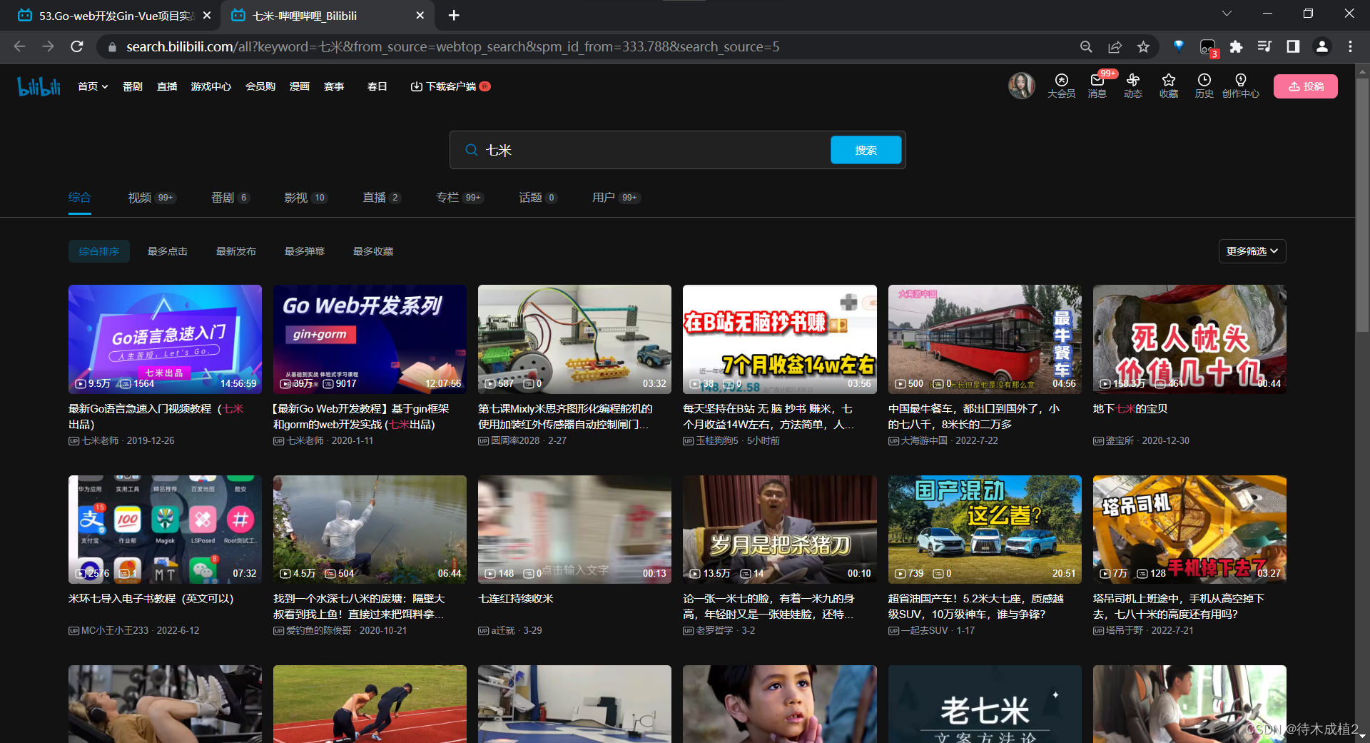Open the 大会员 membership icon
This screenshot has width=1370, height=743.
[1061, 86]
